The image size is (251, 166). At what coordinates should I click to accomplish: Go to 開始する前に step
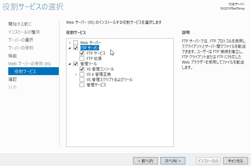20,24
